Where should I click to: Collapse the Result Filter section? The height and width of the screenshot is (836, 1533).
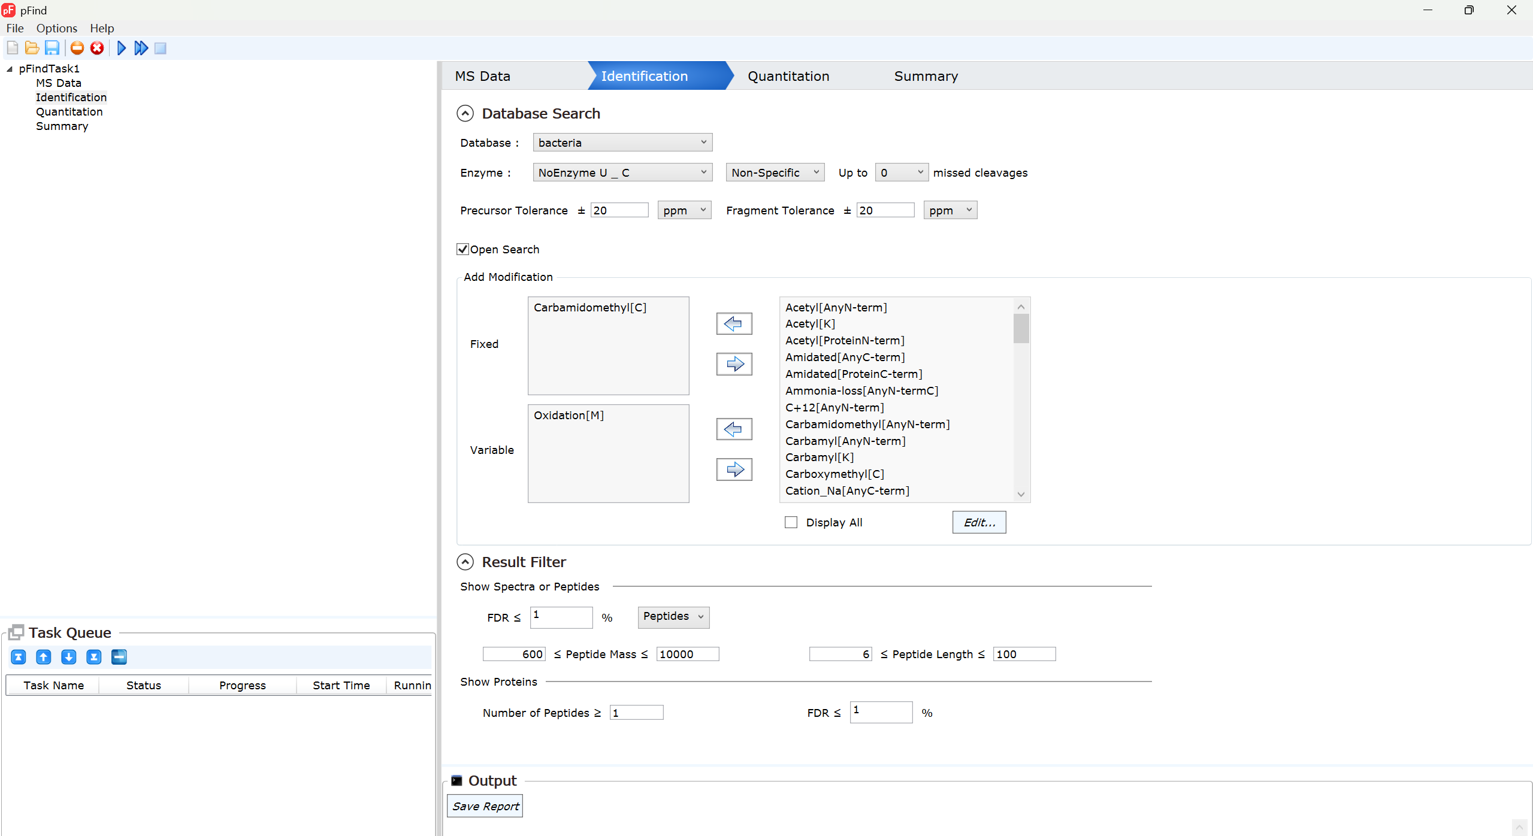pos(465,562)
